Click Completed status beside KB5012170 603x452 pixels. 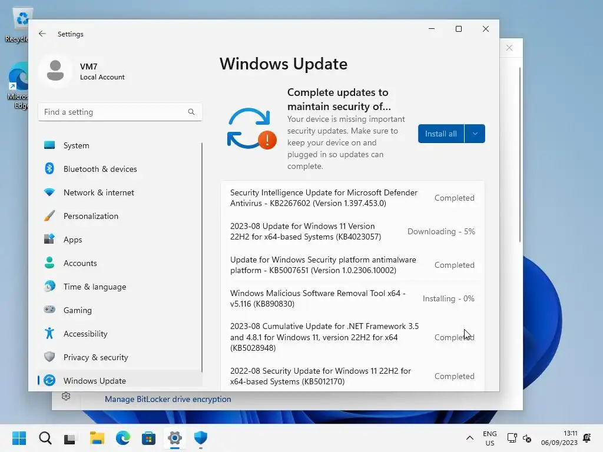(x=454, y=376)
